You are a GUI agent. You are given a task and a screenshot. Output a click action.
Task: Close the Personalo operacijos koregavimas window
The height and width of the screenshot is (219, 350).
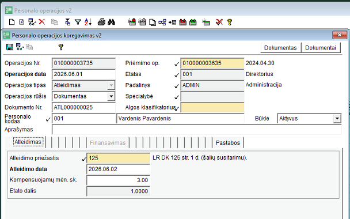click(340, 35)
